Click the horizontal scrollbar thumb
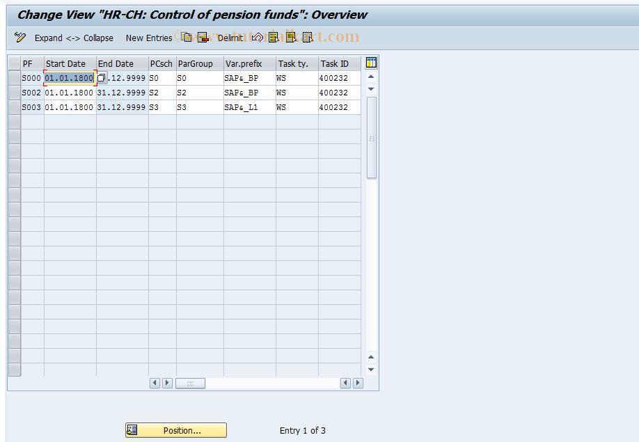The width and height of the screenshot is (639, 442). click(190, 383)
